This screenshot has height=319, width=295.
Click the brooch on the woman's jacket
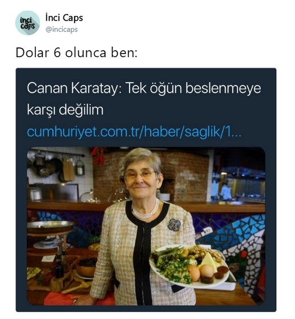[174, 225]
